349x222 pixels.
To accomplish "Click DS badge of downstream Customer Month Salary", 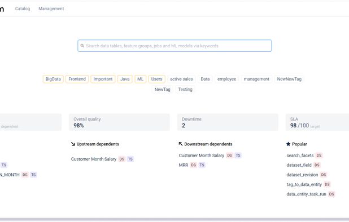I will point(229,156).
